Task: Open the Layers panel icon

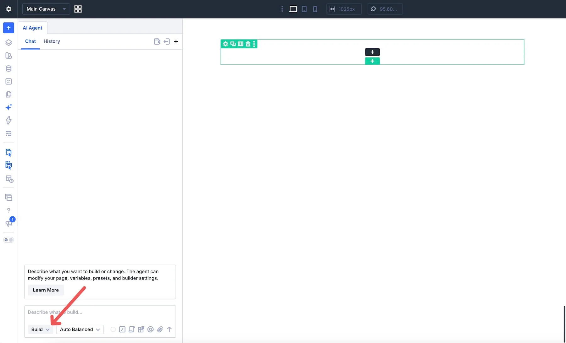Action: point(8,42)
